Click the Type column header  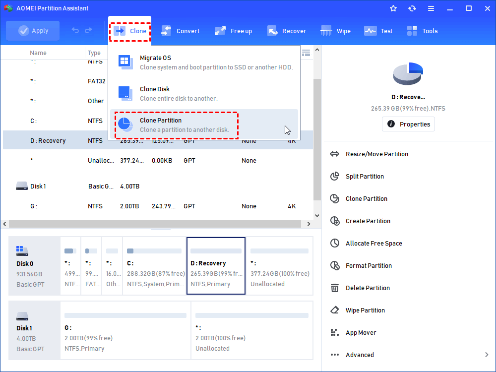(x=94, y=53)
